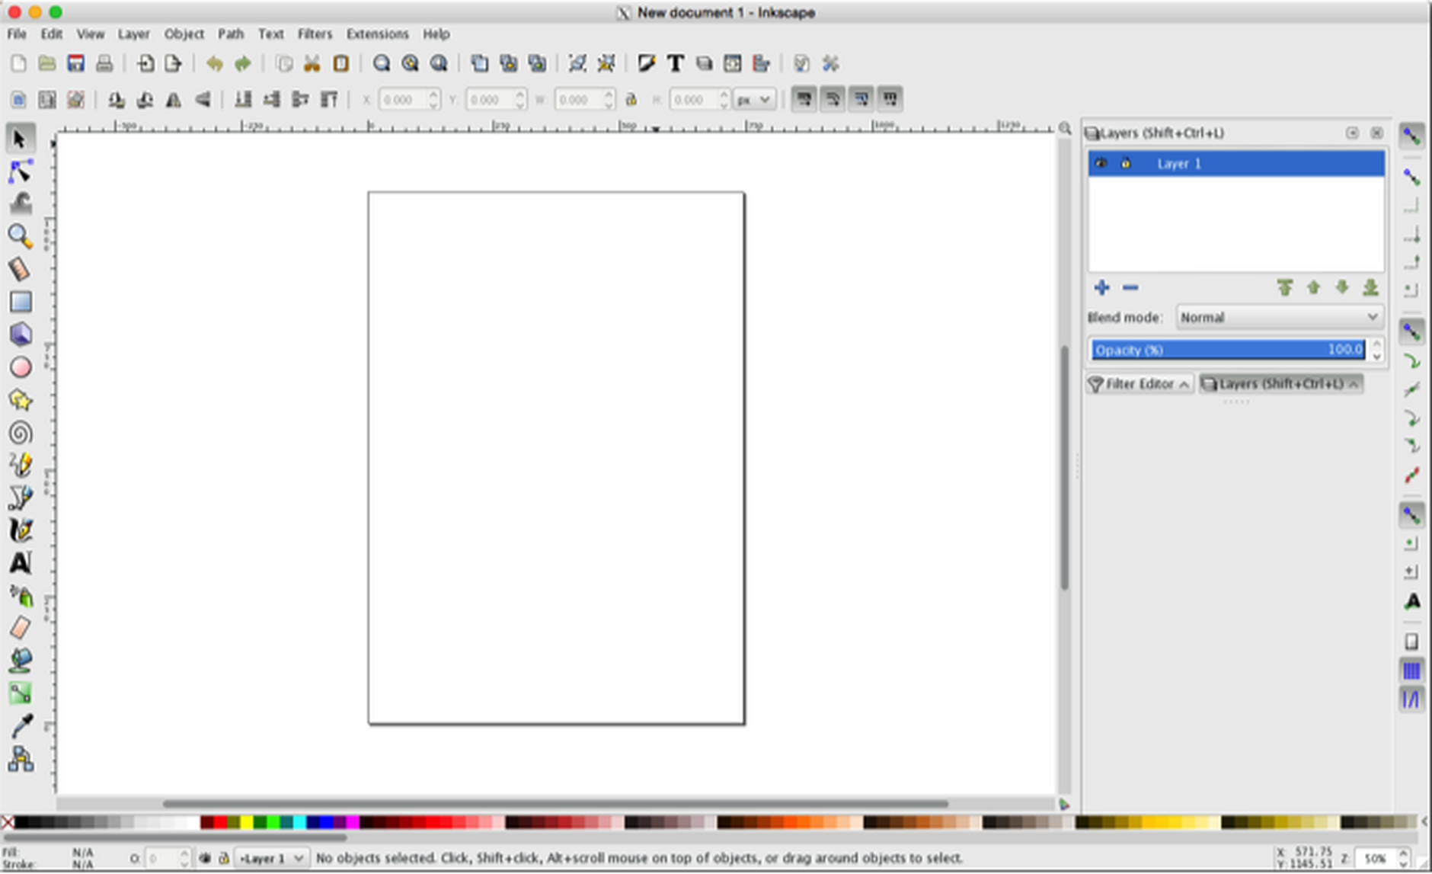Toggle current layer visibility in status bar
Screen dimensions: 1432x874
[205, 858]
